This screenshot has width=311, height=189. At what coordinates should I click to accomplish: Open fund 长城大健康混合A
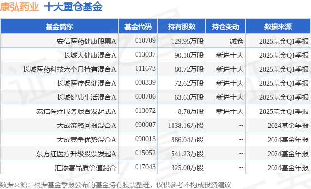[89, 55]
